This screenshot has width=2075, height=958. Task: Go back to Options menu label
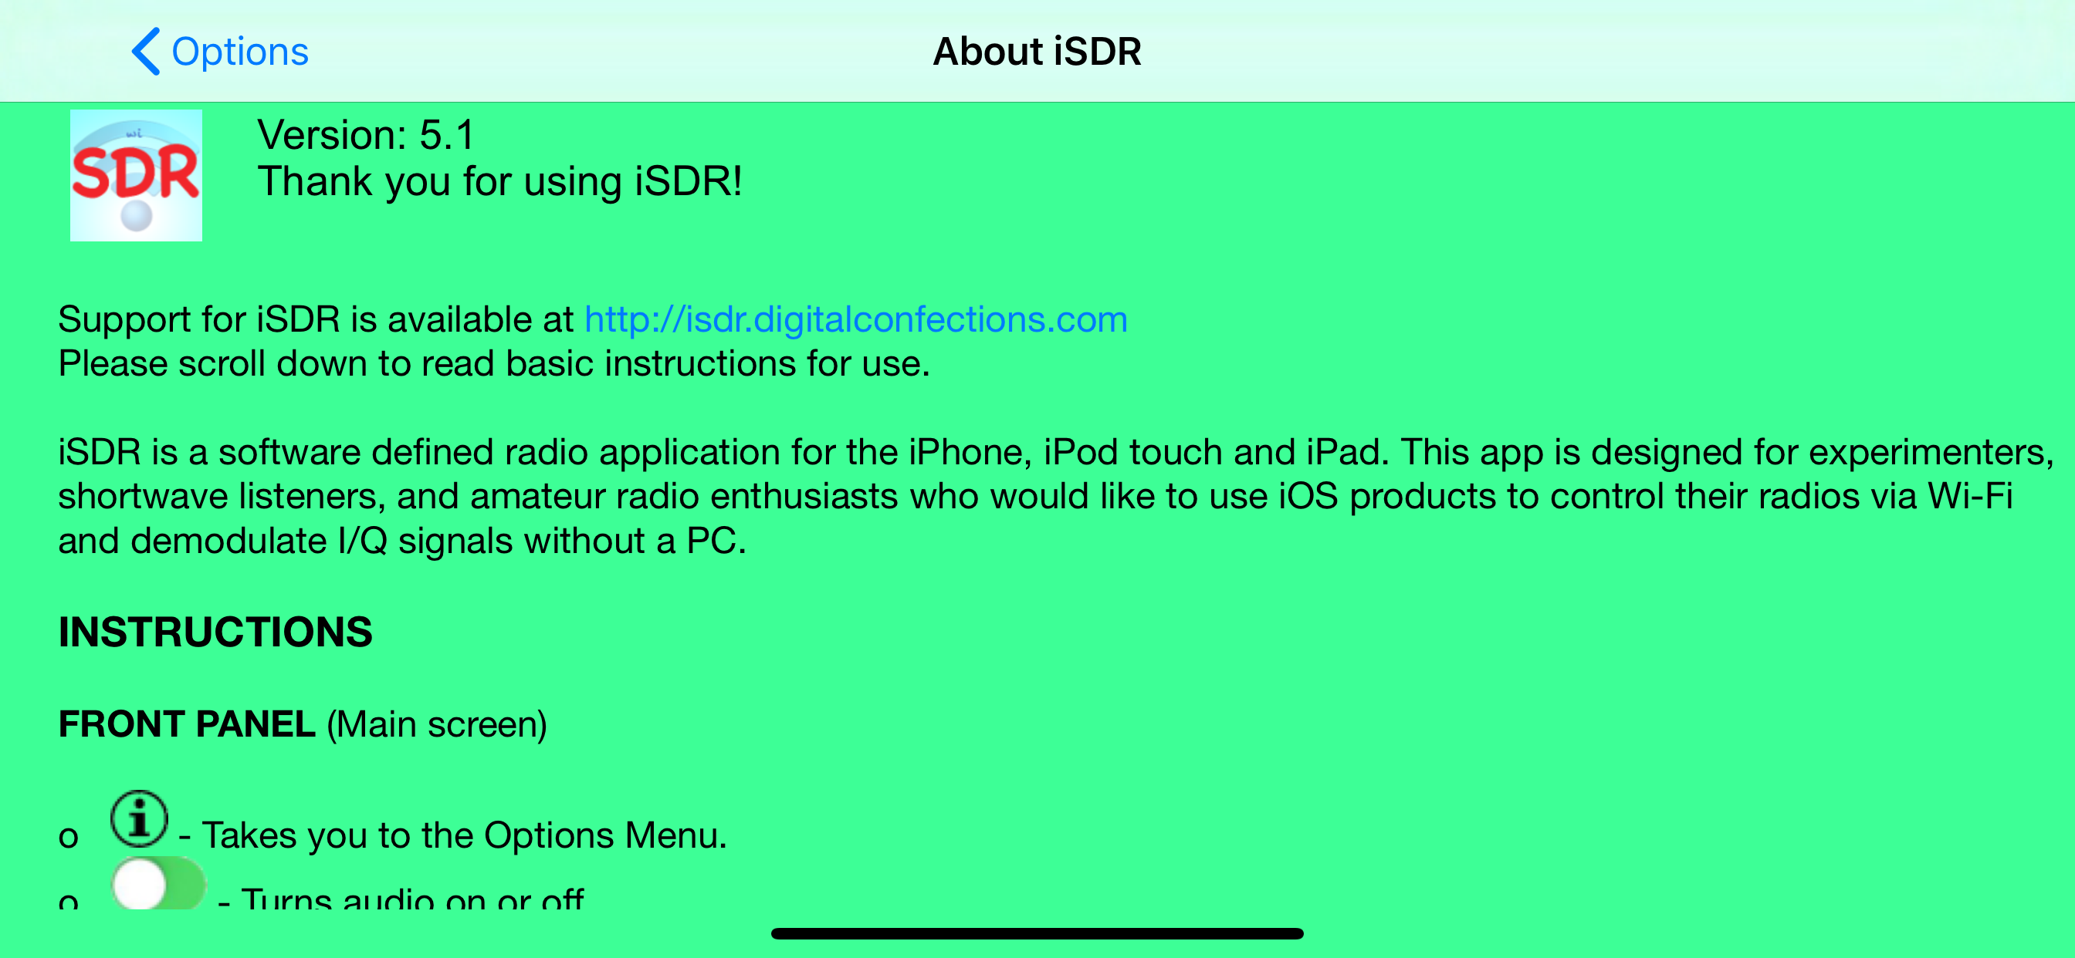(x=240, y=52)
